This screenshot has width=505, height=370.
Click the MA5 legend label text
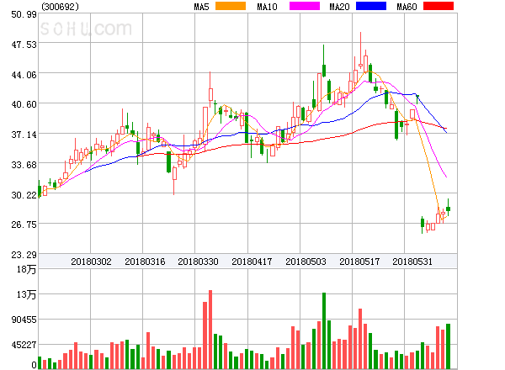(202, 7)
